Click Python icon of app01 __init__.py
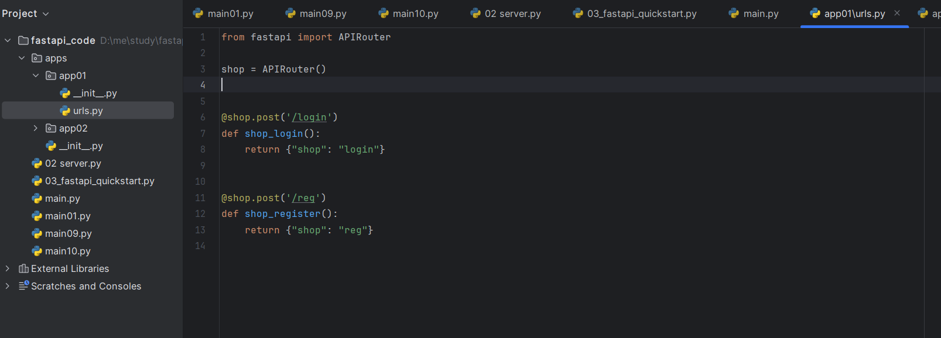This screenshot has height=338, width=941. [65, 93]
